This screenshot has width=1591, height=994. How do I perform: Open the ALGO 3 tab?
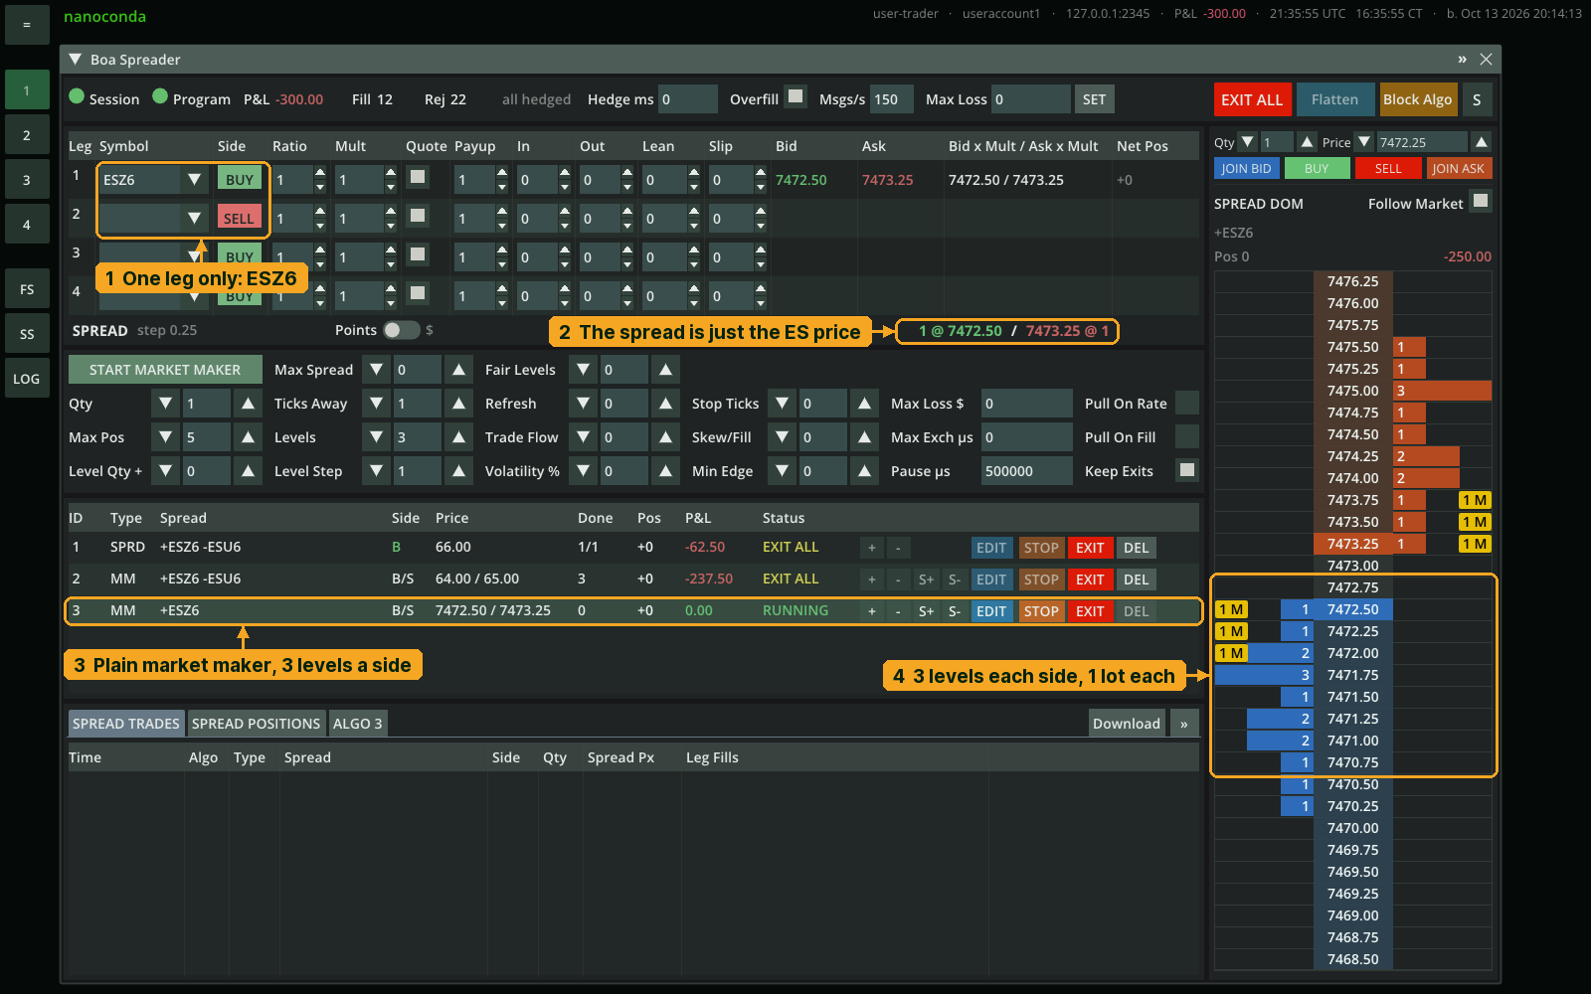pyautogui.click(x=357, y=724)
